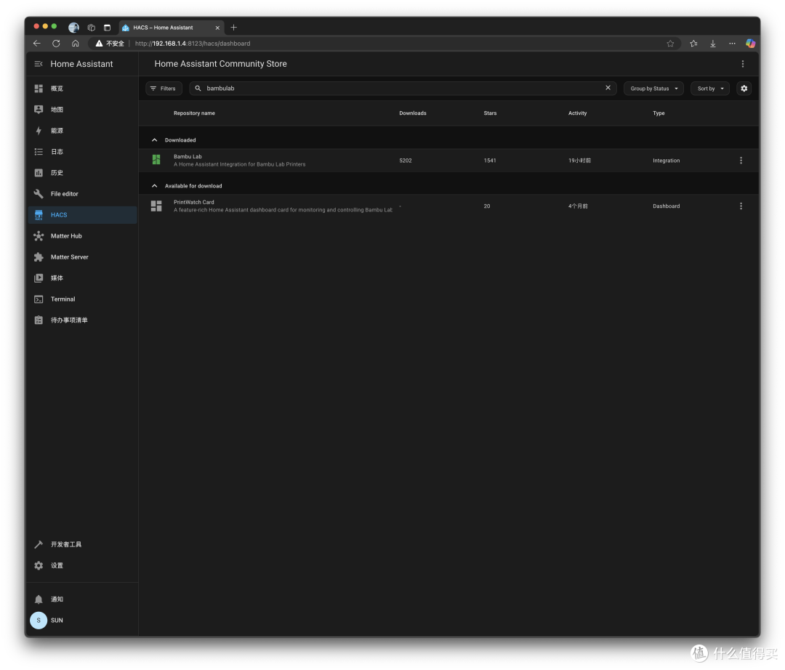Open the Bambu Lab row overflow menu
The image size is (785, 670).
(x=741, y=161)
